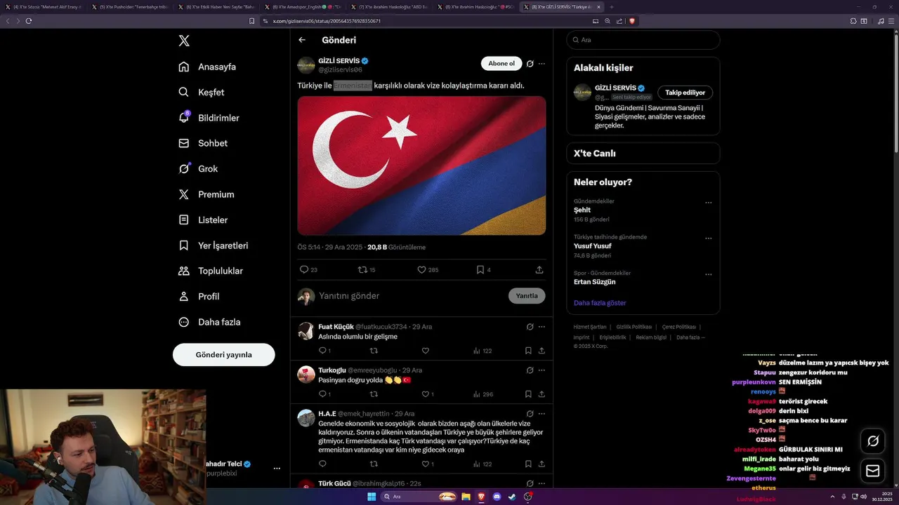Open Hizmet Şartları footer link
Viewport: 899px width, 505px height.
(590, 327)
